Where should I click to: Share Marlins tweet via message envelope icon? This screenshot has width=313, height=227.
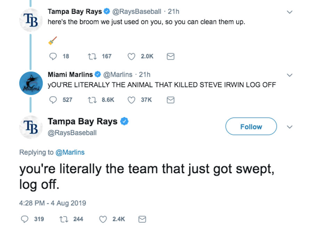(x=170, y=100)
